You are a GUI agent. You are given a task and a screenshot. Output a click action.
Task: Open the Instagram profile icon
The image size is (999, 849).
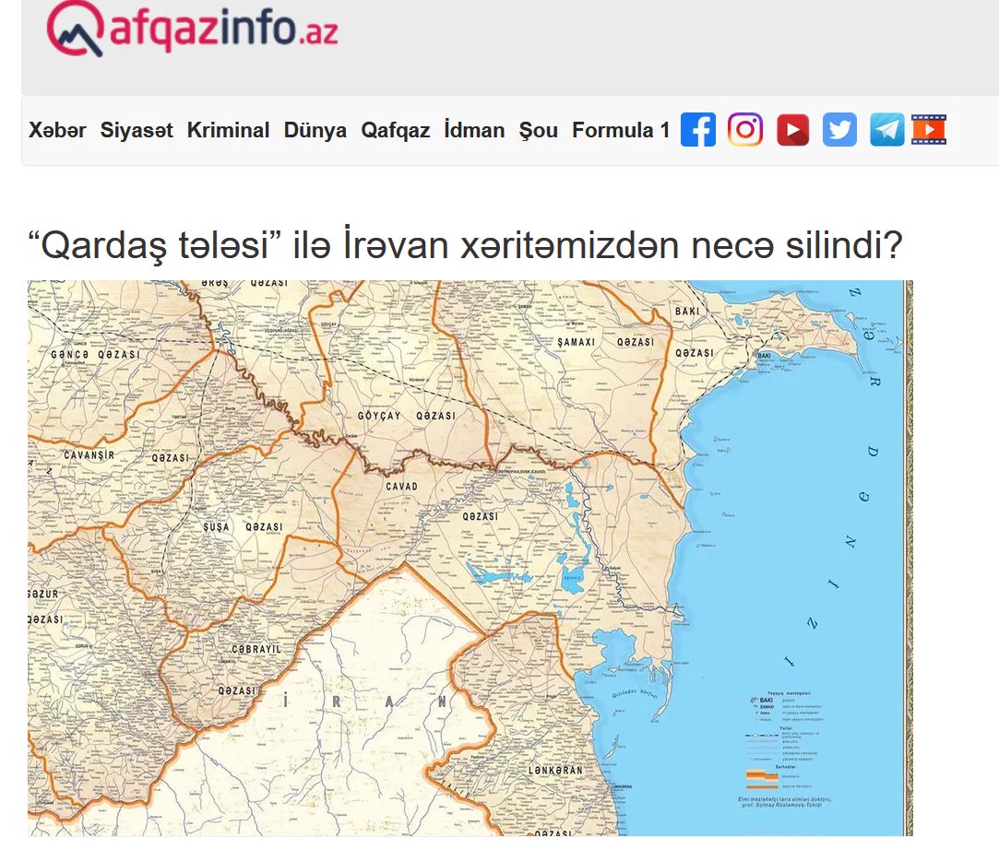point(744,130)
